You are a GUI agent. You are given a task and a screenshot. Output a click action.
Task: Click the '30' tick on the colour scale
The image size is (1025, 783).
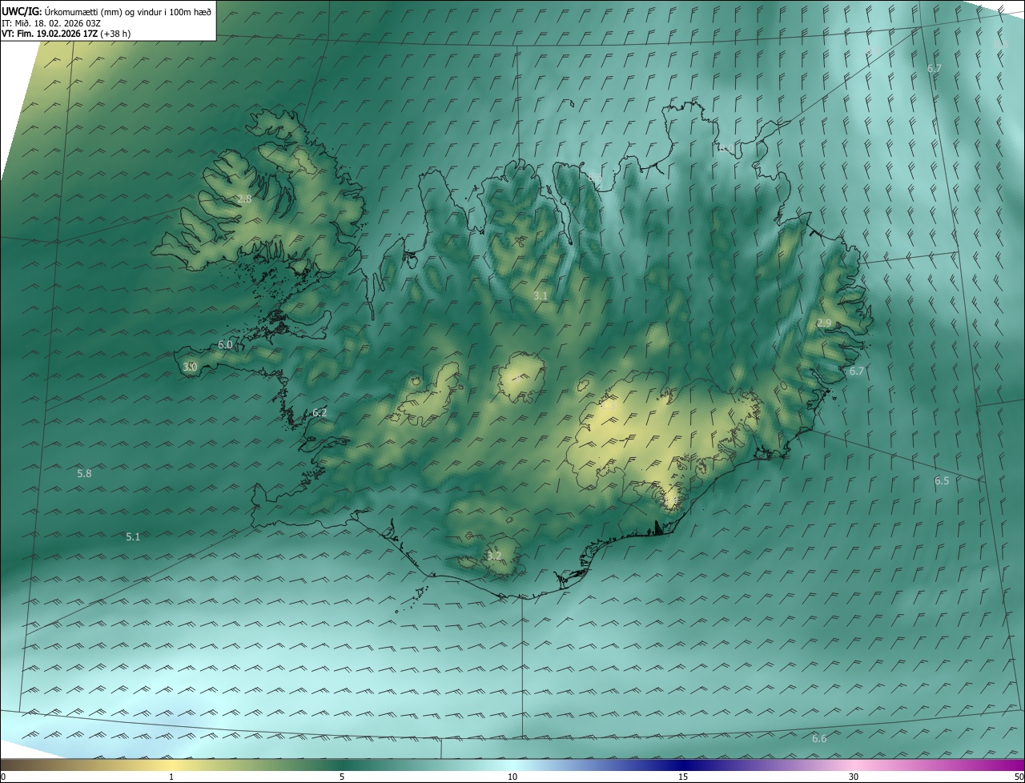pyautogui.click(x=854, y=777)
